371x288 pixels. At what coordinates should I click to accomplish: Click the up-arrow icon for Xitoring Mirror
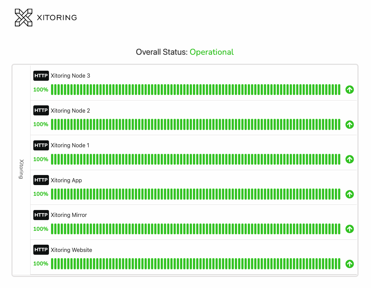349,229
